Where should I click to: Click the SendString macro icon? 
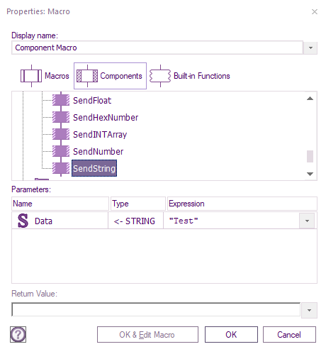pos(61,168)
